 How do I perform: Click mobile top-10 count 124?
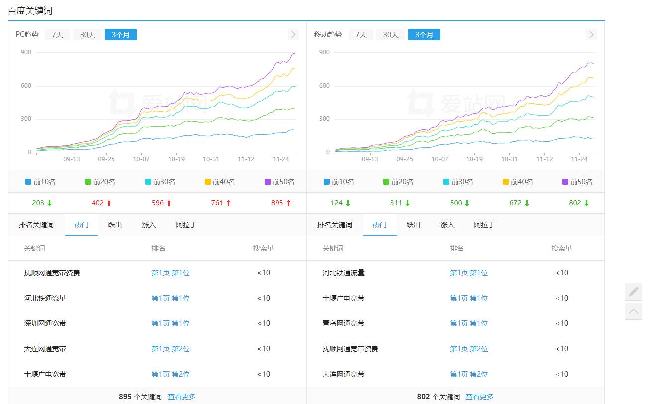[337, 203]
